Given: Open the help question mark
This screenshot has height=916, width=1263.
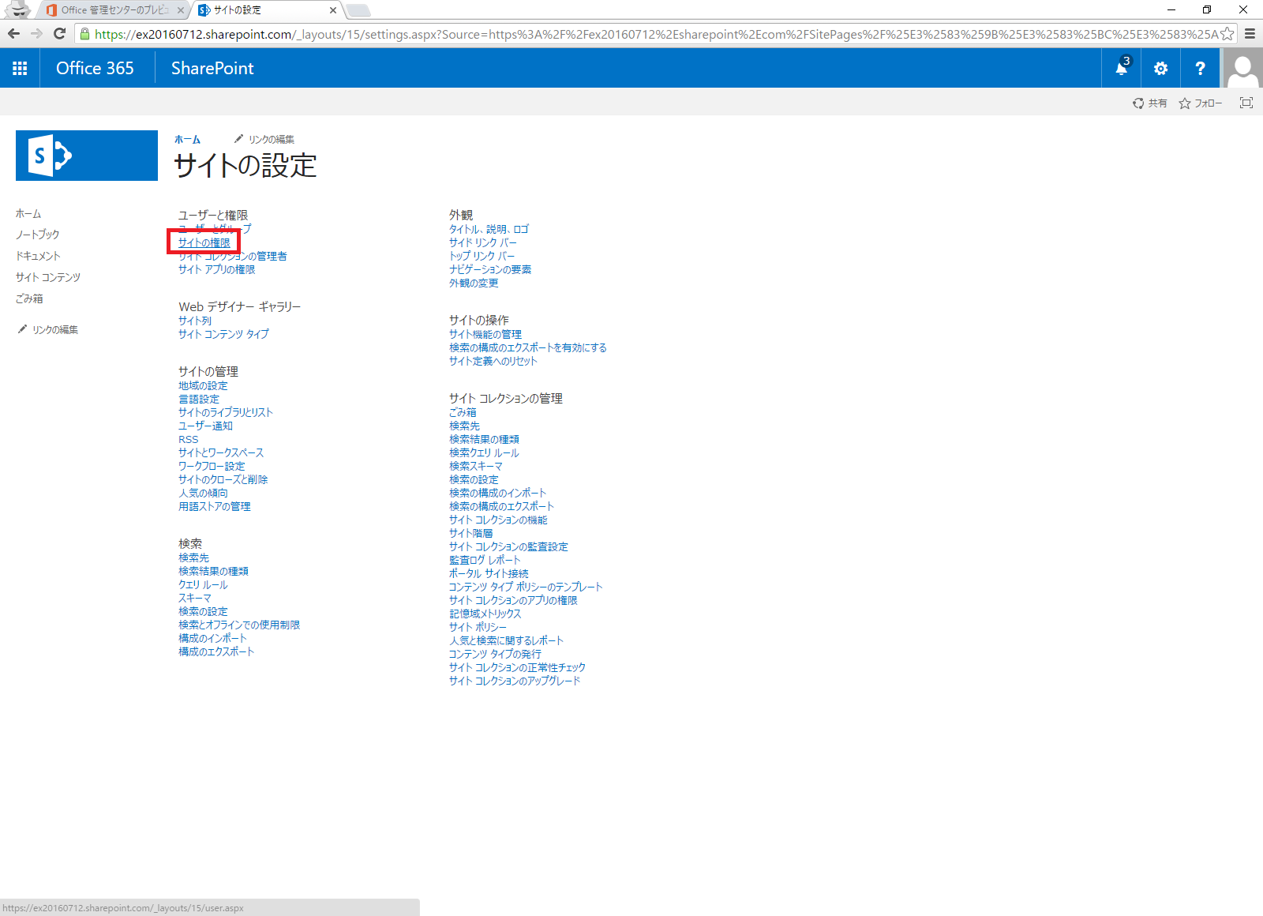Looking at the screenshot, I should (1200, 68).
